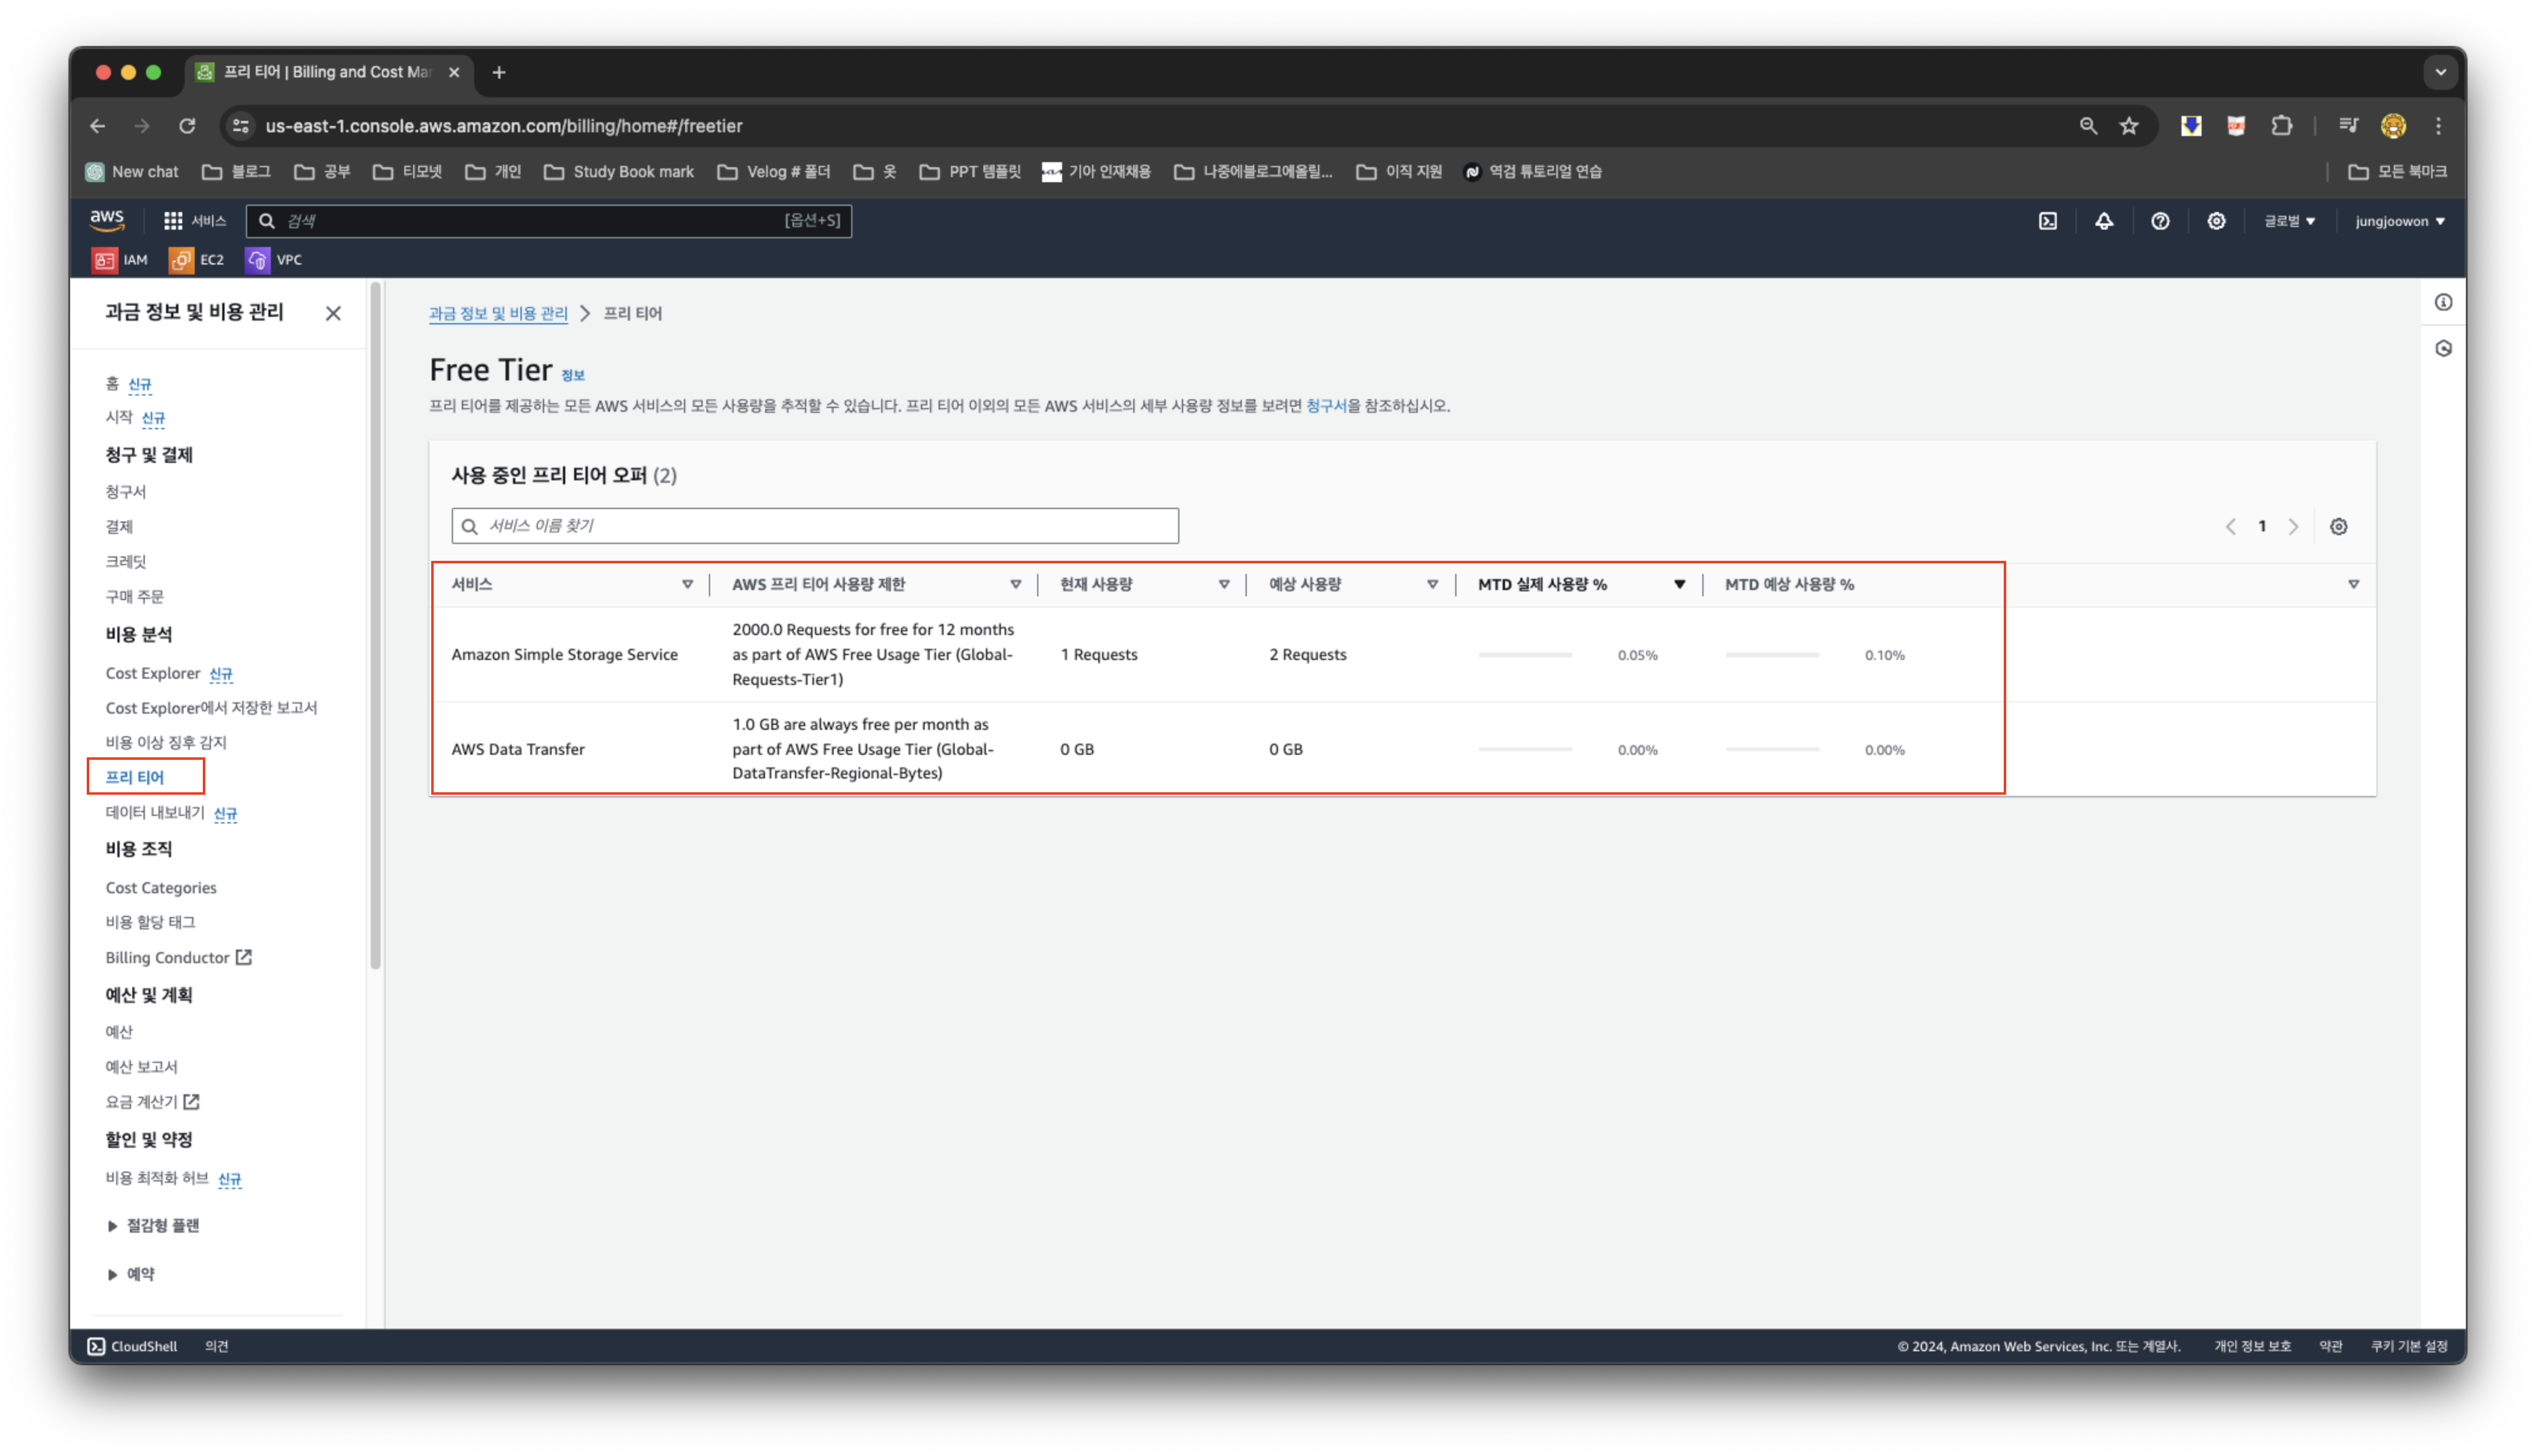The width and height of the screenshot is (2536, 1456).
Task: Open the info panel icon on right edge
Action: click(2442, 303)
